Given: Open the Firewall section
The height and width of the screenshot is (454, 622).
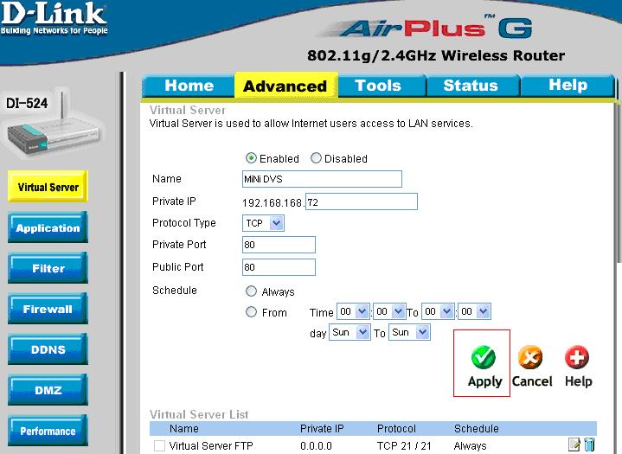Looking at the screenshot, I should pyautogui.click(x=48, y=309).
